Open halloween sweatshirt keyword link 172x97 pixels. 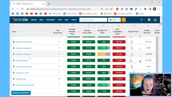pos(23,48)
